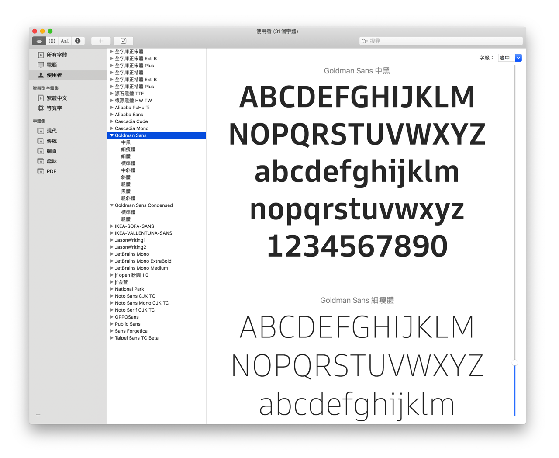The width and height of the screenshot is (559, 458).
Task: Focus the font search field
Action: click(441, 41)
